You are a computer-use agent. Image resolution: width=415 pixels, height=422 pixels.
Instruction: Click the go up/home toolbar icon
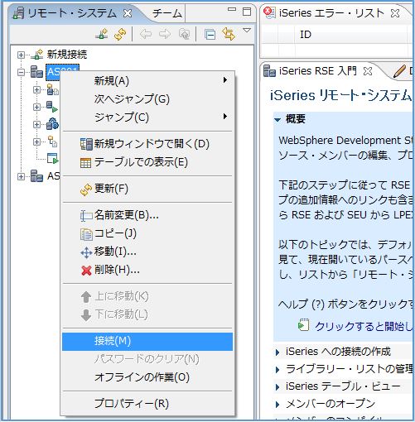184,35
